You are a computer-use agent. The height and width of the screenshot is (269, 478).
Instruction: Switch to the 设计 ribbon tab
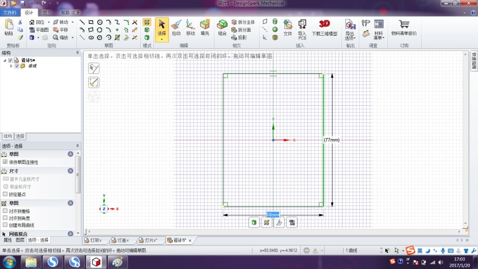[x=29, y=13]
